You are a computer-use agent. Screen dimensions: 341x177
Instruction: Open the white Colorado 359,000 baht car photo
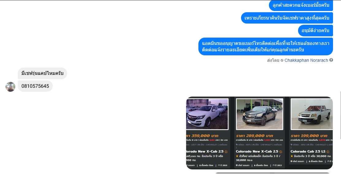(x=207, y=114)
